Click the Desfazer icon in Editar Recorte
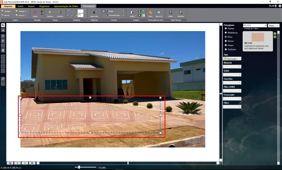This screenshot has height=170, width=282. [180, 13]
